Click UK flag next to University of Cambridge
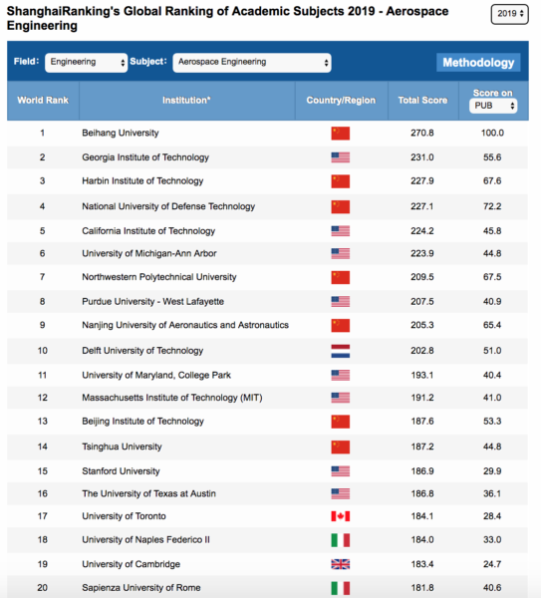 pyautogui.click(x=340, y=564)
